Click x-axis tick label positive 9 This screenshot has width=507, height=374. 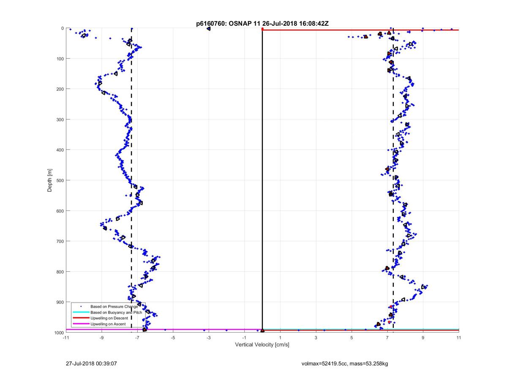pyautogui.click(x=423, y=338)
